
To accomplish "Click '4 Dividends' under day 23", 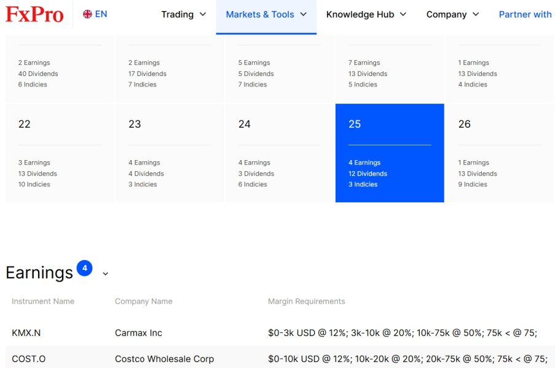I will [146, 174].
